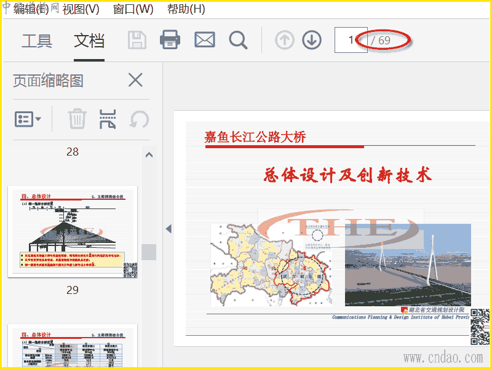Click the QR code on the slide
The image size is (492, 369).
pyautogui.click(x=480, y=327)
